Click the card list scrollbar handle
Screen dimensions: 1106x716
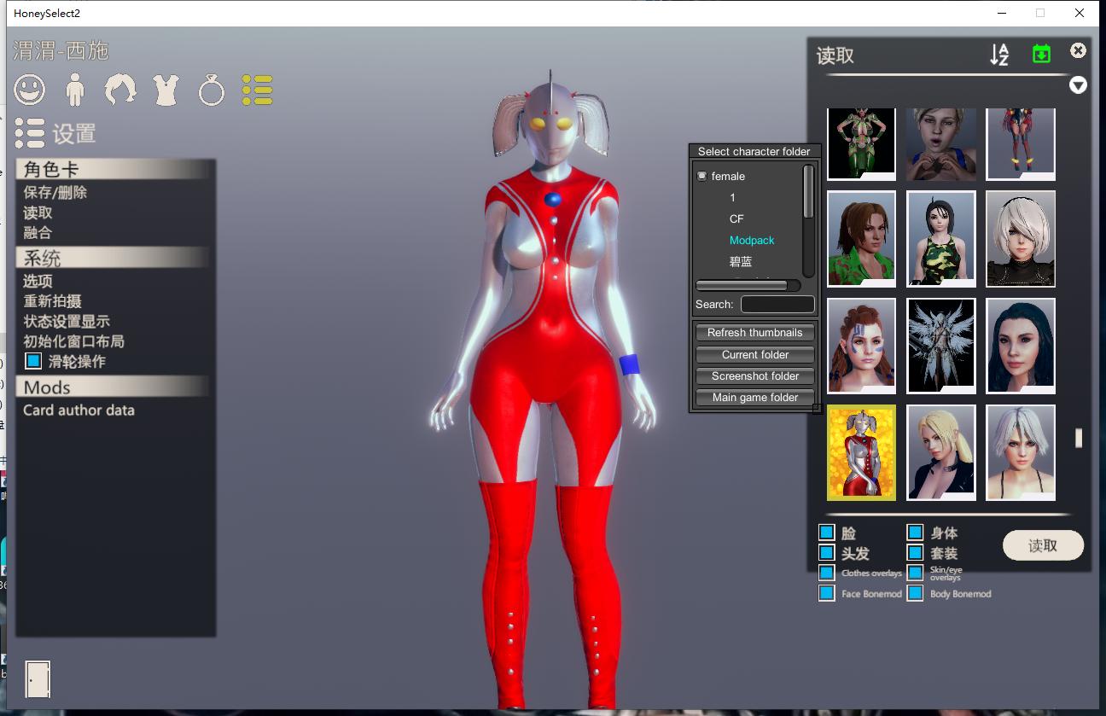1079,438
